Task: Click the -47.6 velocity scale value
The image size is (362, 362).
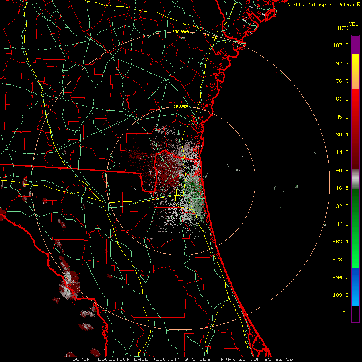Action: coord(341,224)
